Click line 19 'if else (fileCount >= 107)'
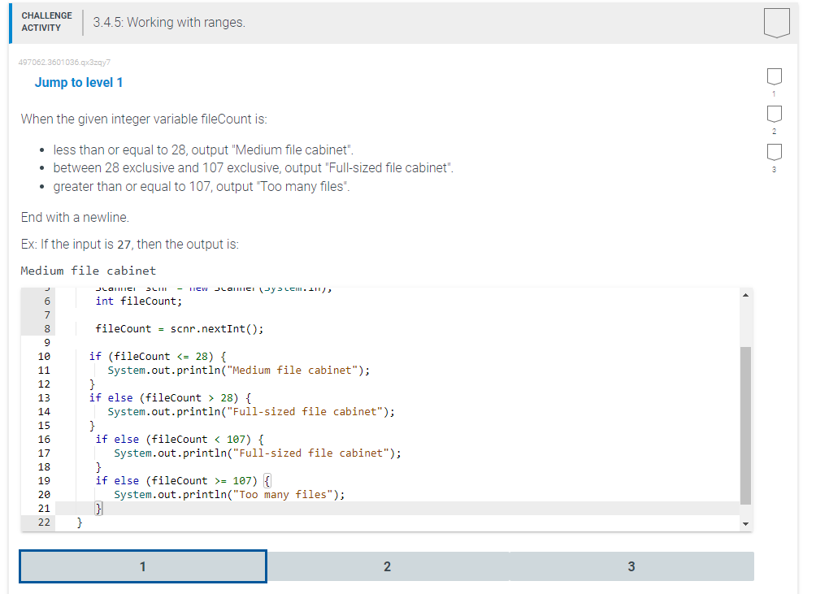 coord(183,480)
